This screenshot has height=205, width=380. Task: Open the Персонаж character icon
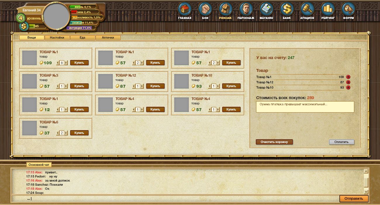click(246, 9)
